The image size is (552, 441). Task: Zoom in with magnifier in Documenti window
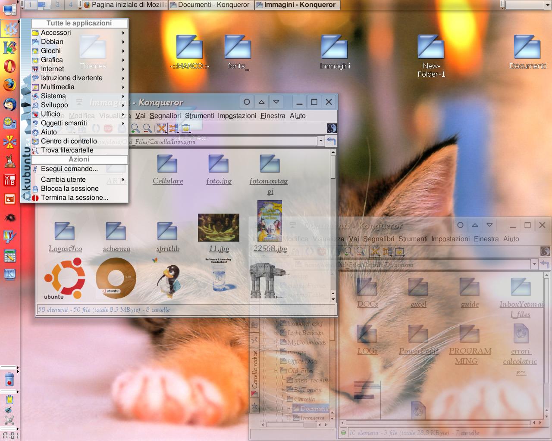348,252
